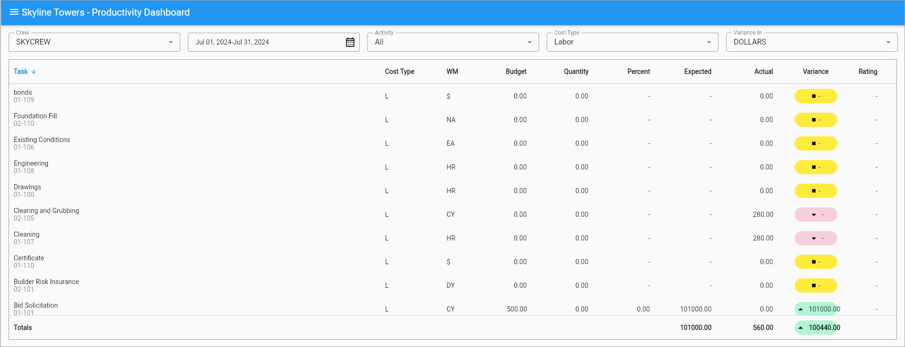The height and width of the screenshot is (347, 905).
Task: Sort by the Cost Type column header
Action: click(x=399, y=71)
